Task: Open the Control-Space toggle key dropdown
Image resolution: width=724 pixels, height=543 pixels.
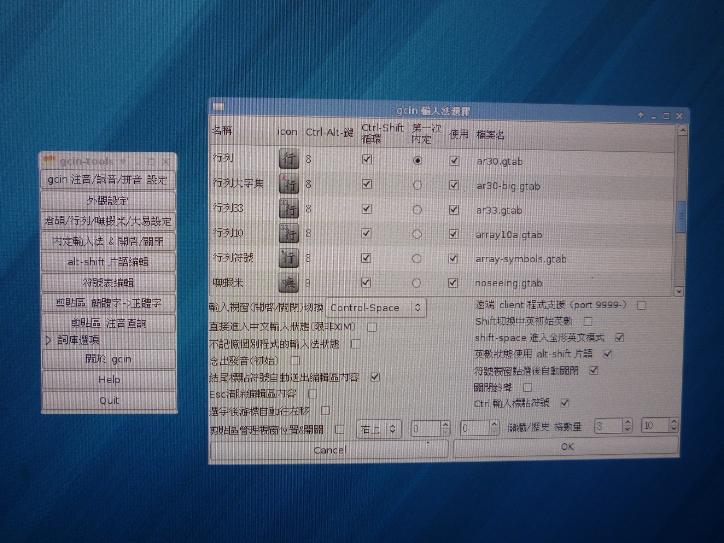Action: click(376, 308)
